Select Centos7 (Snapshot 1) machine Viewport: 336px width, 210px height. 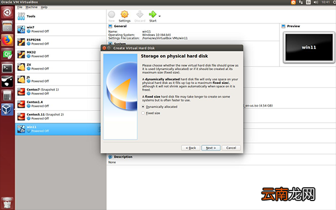click(x=60, y=92)
